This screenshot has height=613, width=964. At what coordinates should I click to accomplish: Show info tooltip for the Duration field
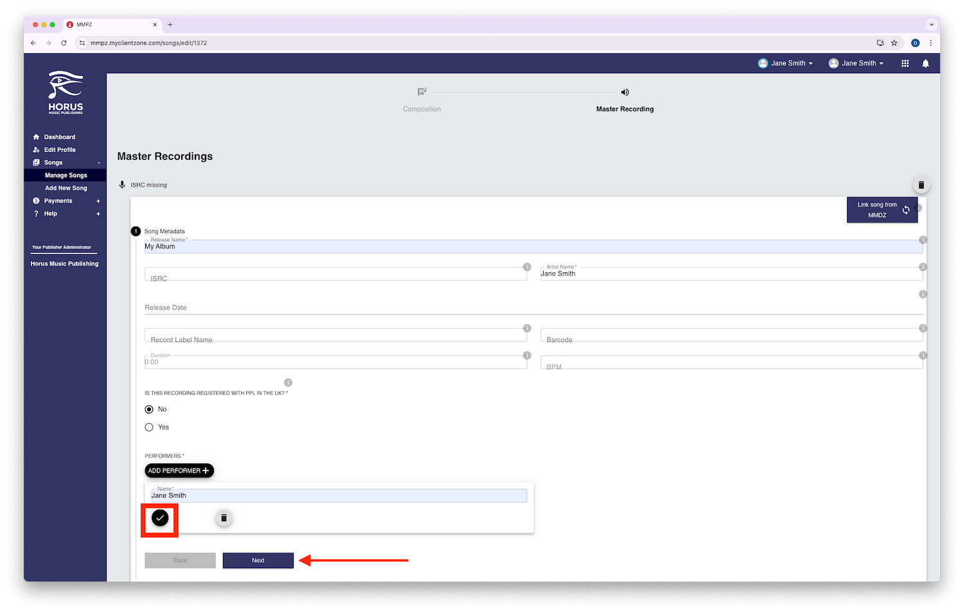pos(527,355)
